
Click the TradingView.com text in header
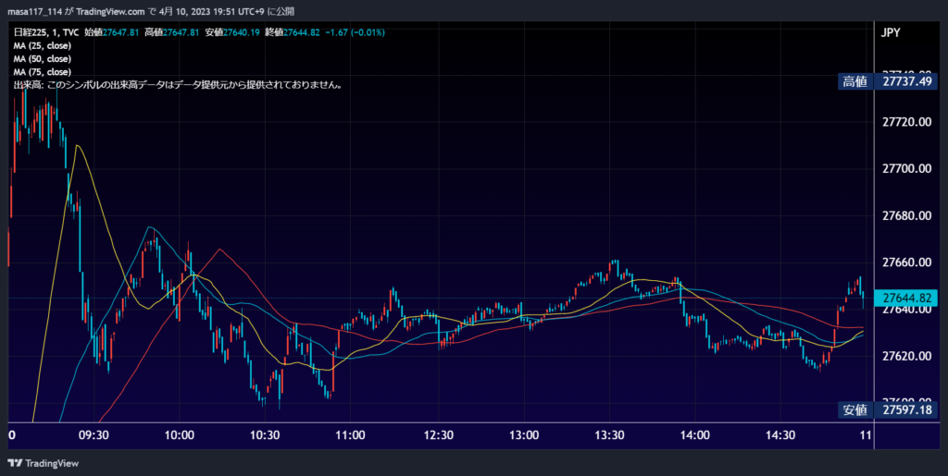pos(111,11)
